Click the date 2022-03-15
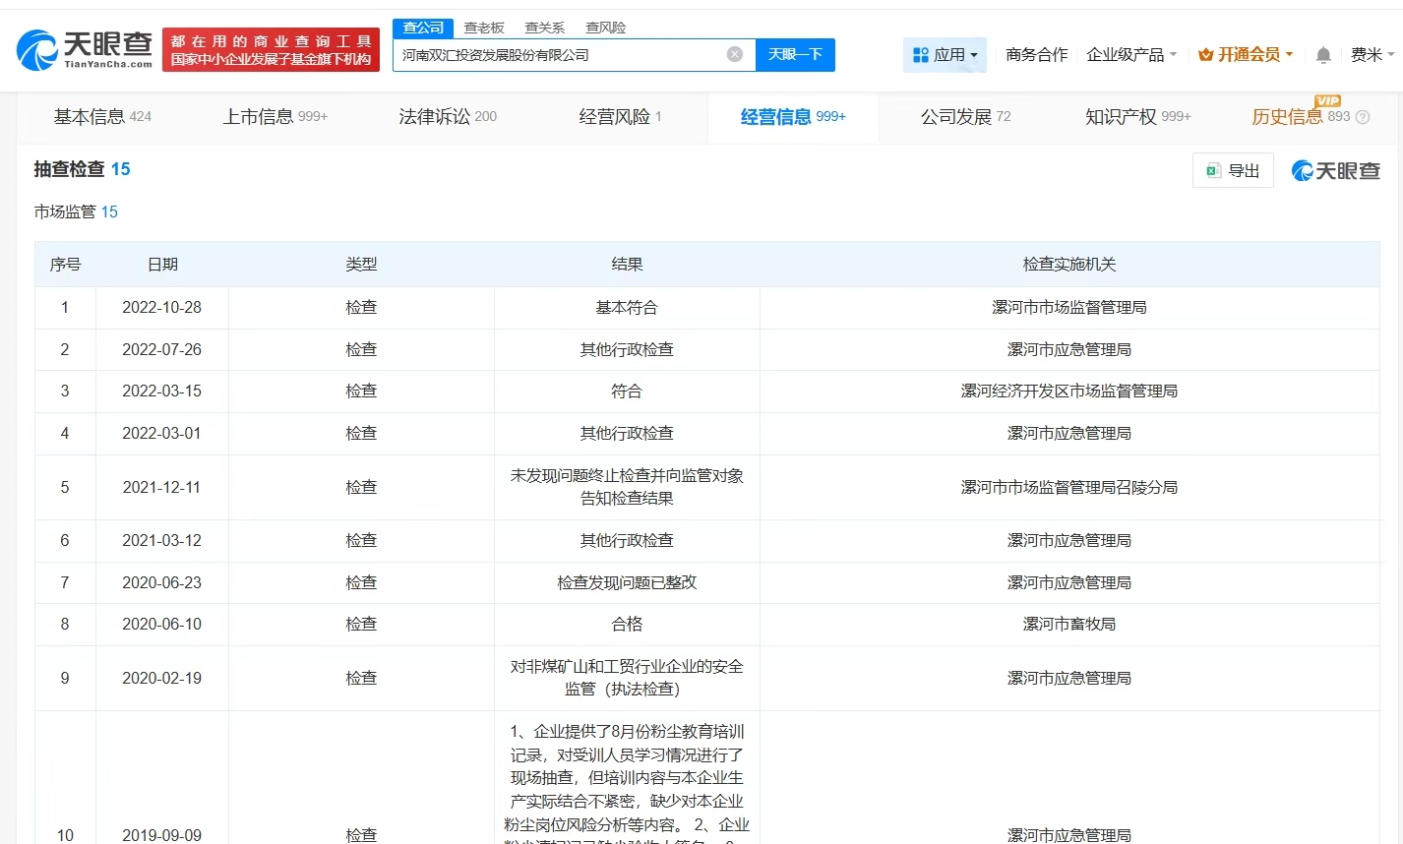 [161, 392]
